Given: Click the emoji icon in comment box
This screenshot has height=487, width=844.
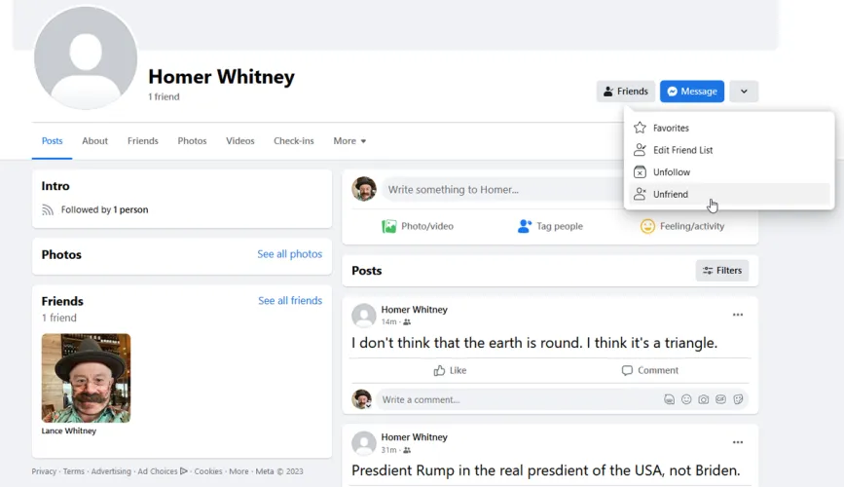Looking at the screenshot, I should (686, 399).
